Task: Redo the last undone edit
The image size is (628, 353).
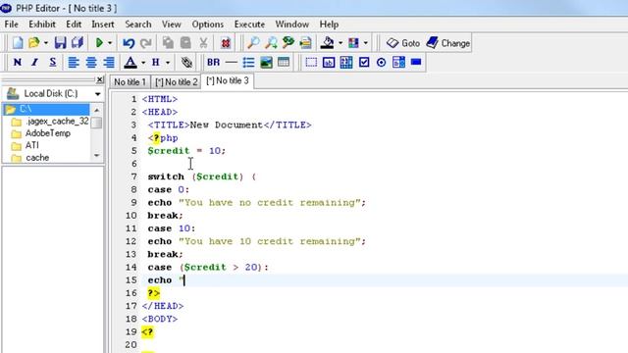Action: [x=145, y=43]
